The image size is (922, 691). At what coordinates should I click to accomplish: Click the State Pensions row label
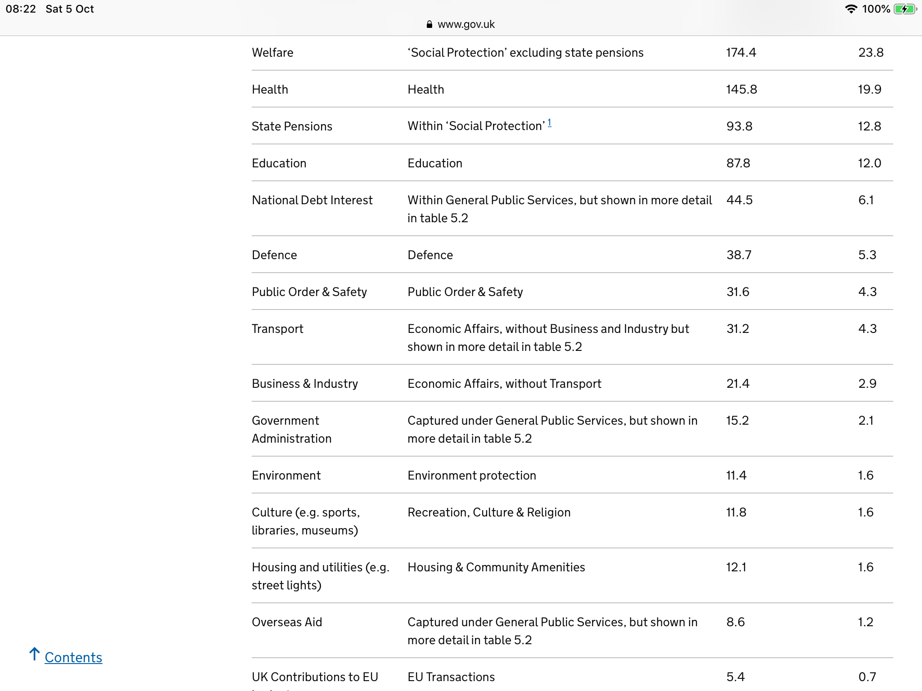(x=292, y=126)
